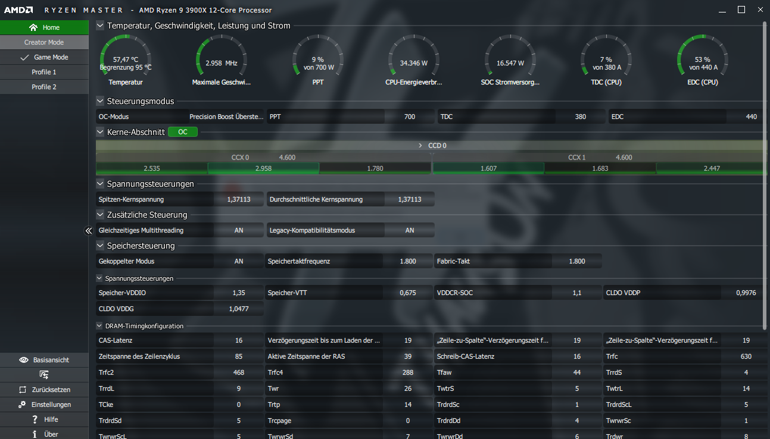Screen dimensions: 770x439
Task: Switch to the Profile 1 tab
Action: pyautogui.click(x=44, y=72)
